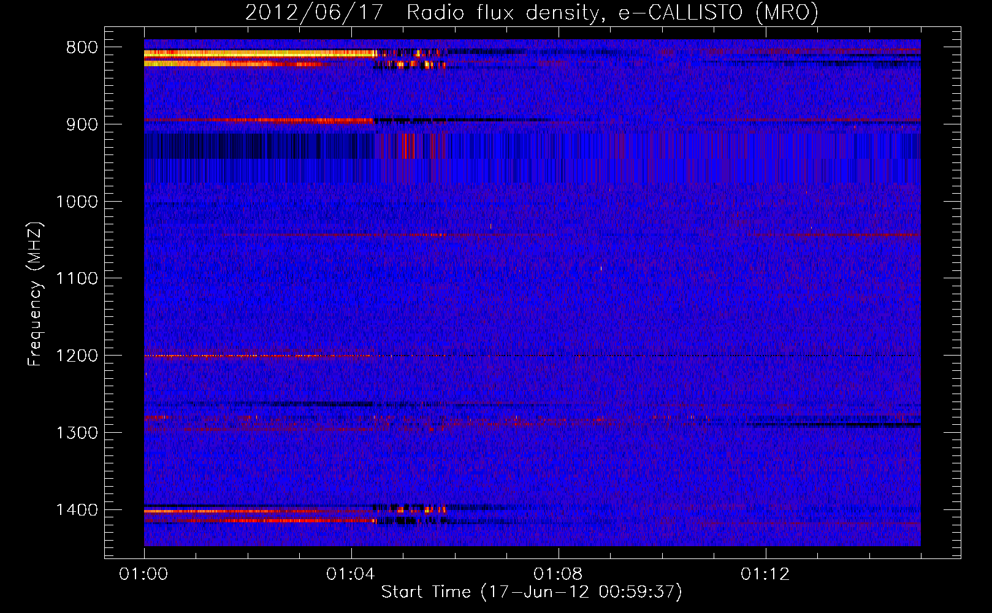Image resolution: width=992 pixels, height=613 pixels.
Task: Click the 900 frequency tick label
Action: [x=82, y=124]
